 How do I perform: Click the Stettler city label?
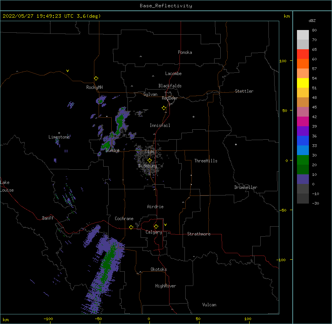click(244, 91)
